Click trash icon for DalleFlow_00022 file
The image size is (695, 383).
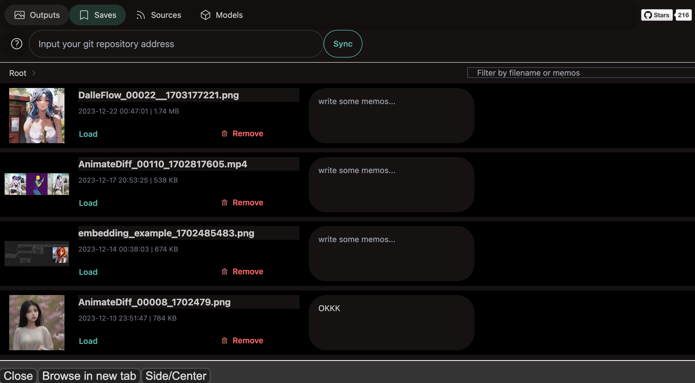point(225,133)
